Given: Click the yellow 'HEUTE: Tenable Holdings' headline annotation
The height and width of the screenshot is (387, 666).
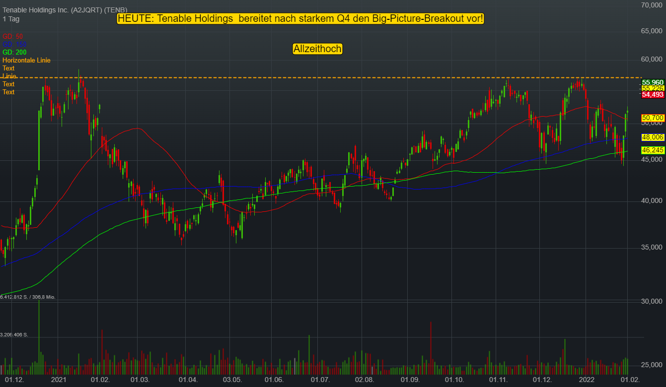Looking at the screenshot, I should (300, 18).
